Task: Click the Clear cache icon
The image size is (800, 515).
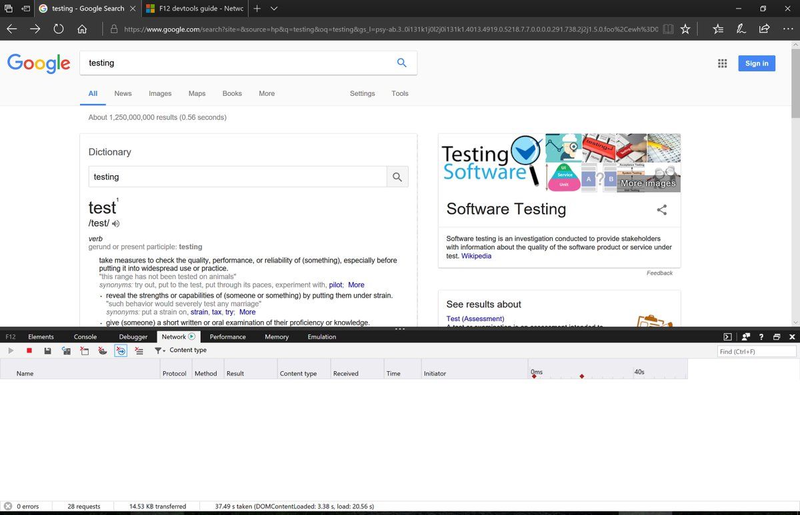Action: pos(85,350)
